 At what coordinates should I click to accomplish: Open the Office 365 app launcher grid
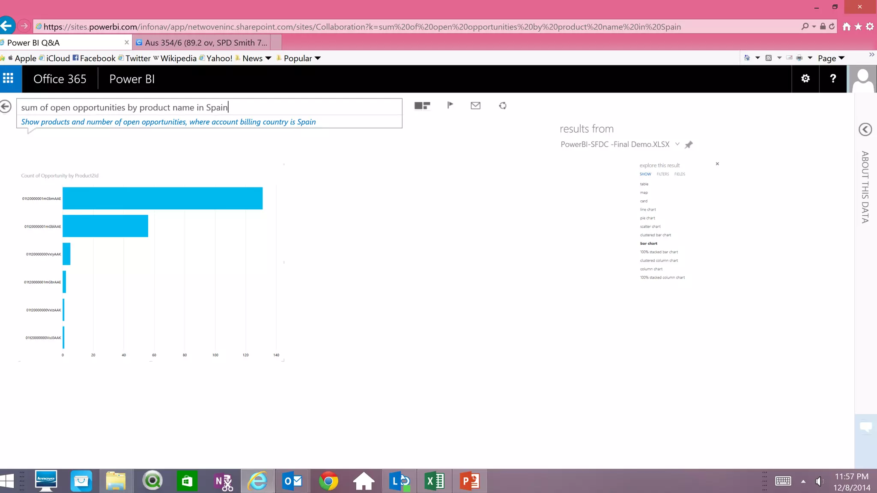pos(8,79)
